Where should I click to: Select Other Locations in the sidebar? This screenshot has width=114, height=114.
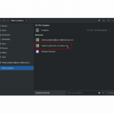pos(17,68)
